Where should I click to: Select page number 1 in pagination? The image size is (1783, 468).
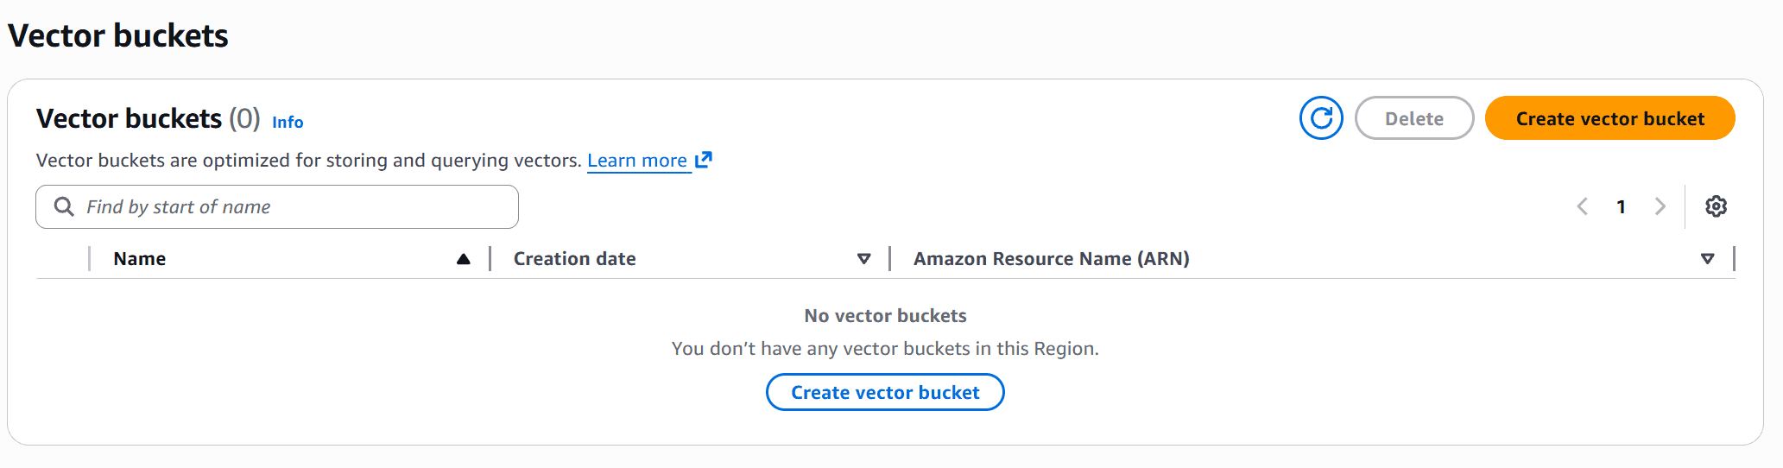1621,207
